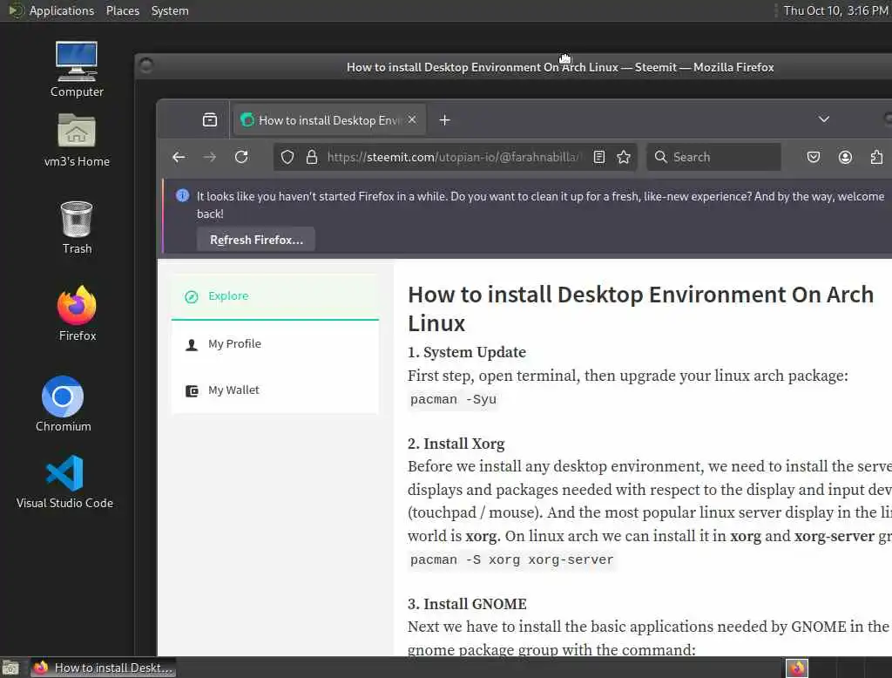
Task: Click the 'pacman -Syu' command text
Action: pos(453,400)
